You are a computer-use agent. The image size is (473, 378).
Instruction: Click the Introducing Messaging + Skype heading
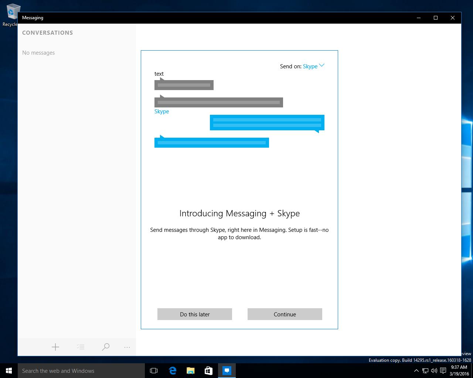239,213
